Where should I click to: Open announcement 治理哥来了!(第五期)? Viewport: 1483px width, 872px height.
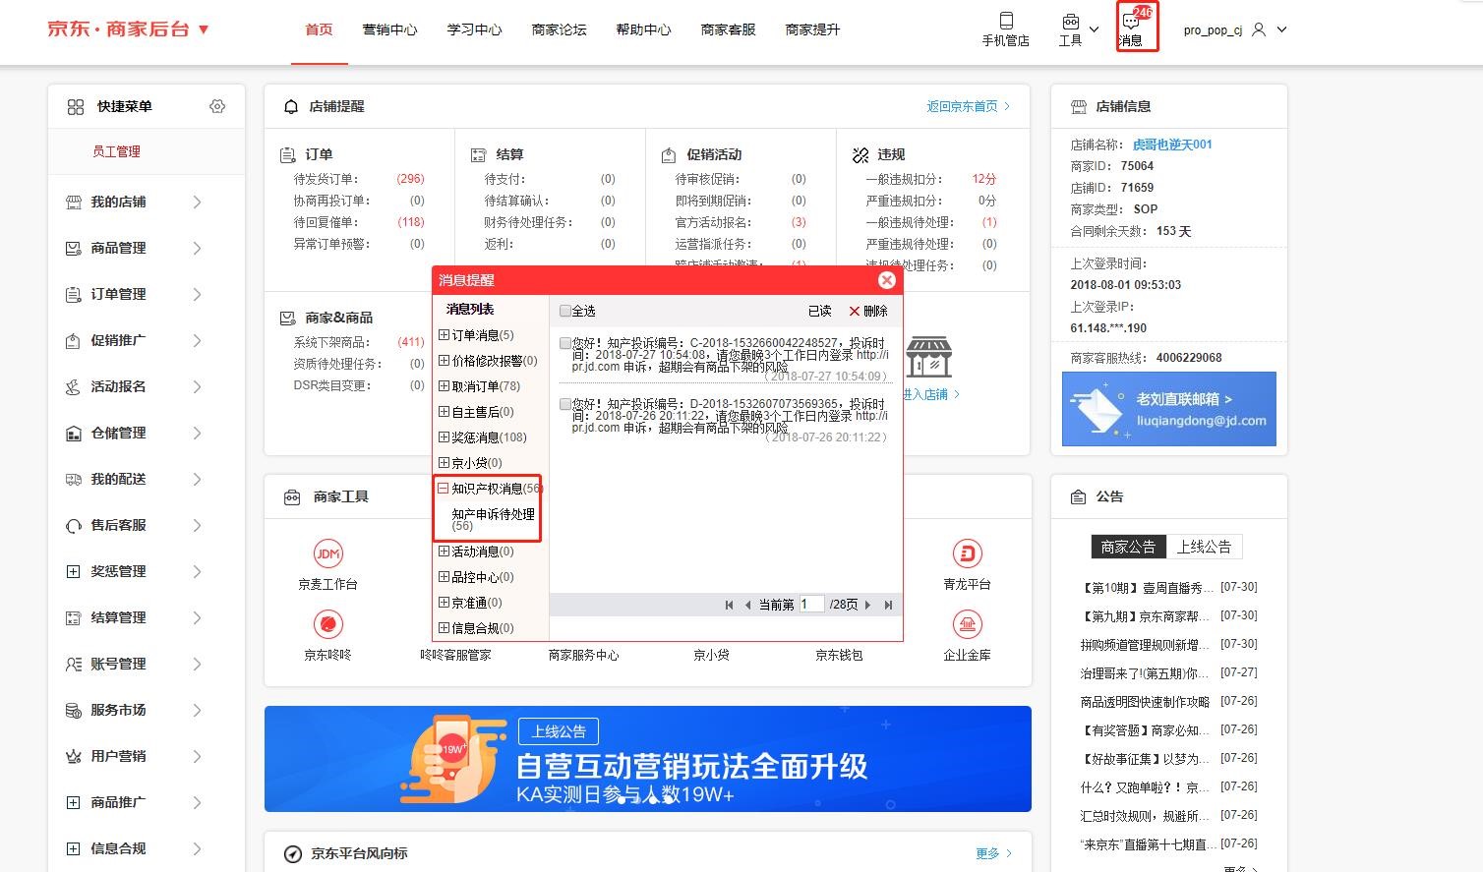click(1145, 673)
